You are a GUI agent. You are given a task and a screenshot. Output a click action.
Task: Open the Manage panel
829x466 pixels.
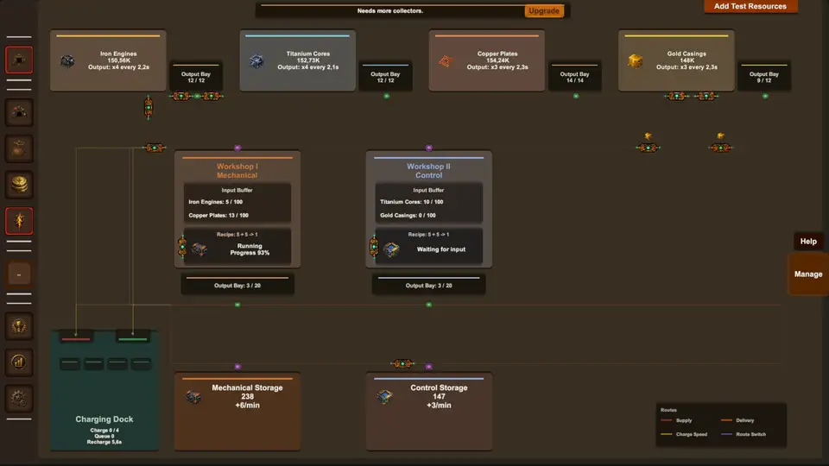[x=808, y=274]
